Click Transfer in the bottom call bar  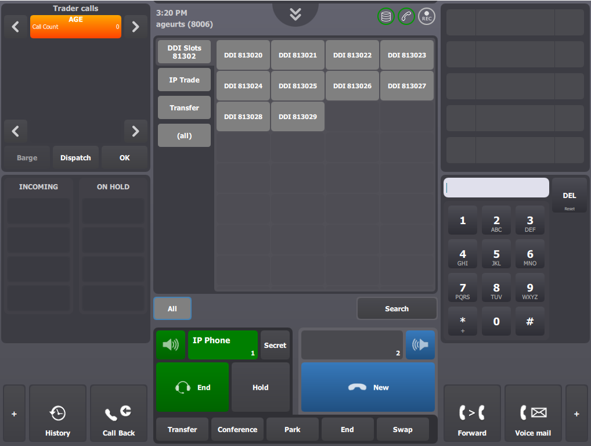[x=182, y=429]
